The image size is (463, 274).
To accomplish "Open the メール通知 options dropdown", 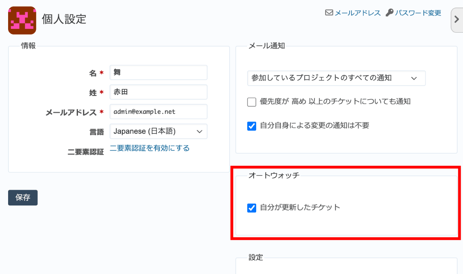I will point(336,78).
